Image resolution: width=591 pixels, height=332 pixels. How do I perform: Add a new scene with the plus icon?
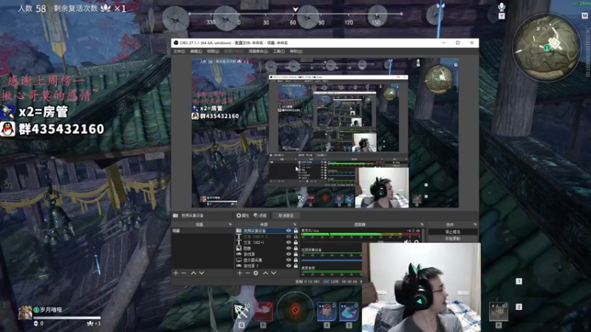pos(176,273)
